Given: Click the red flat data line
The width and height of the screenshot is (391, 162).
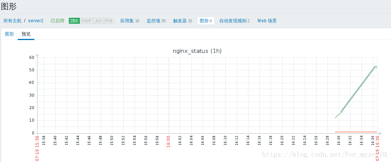Looking at the screenshot, I should pyautogui.click(x=356, y=132).
